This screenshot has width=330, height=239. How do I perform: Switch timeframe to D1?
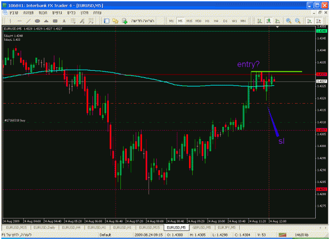point(225,21)
